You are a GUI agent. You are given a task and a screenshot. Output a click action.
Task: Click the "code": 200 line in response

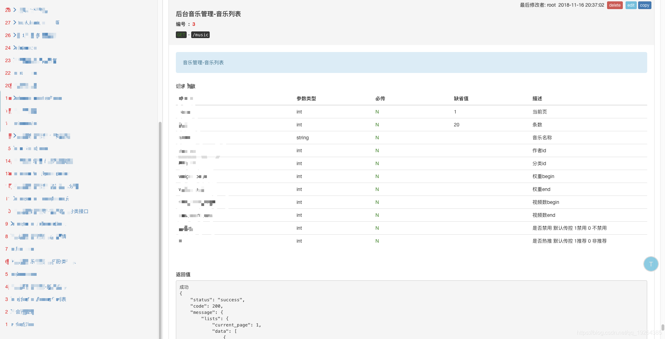pos(206,306)
